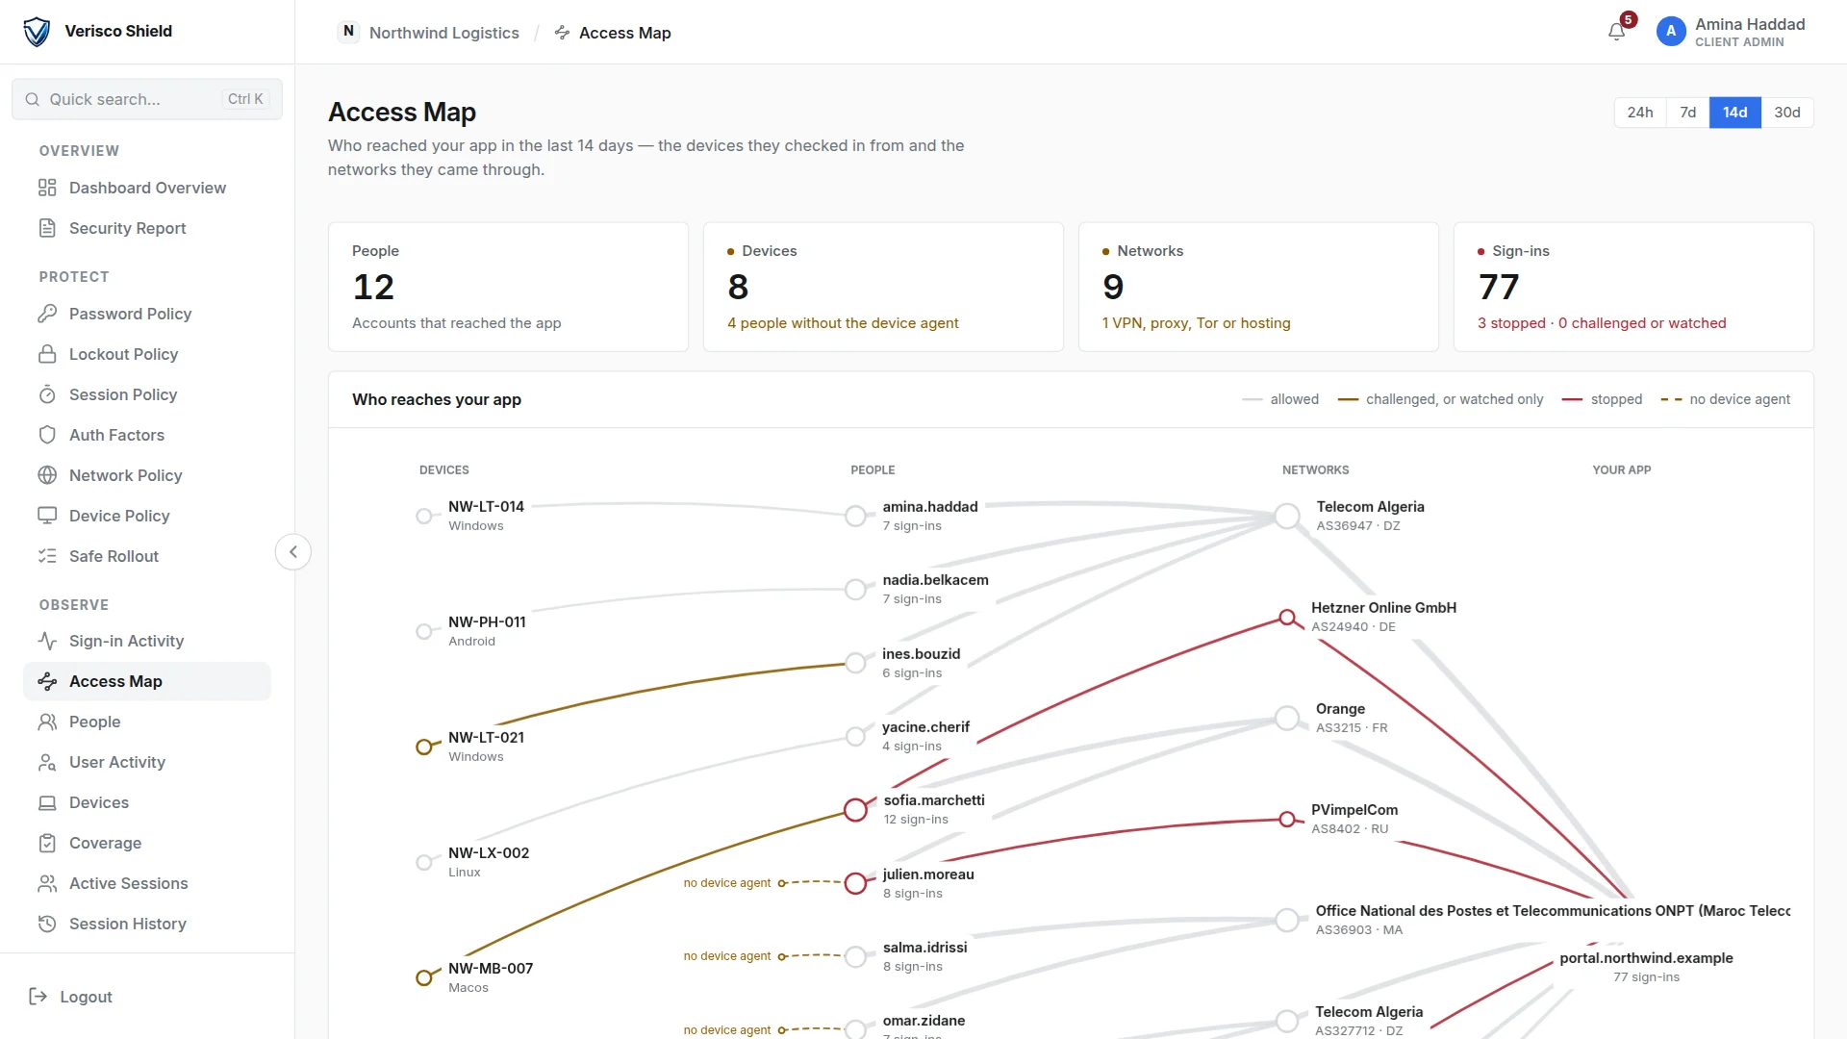Select the 14d time range
Image resolution: width=1847 pixels, height=1039 pixels.
1735,113
